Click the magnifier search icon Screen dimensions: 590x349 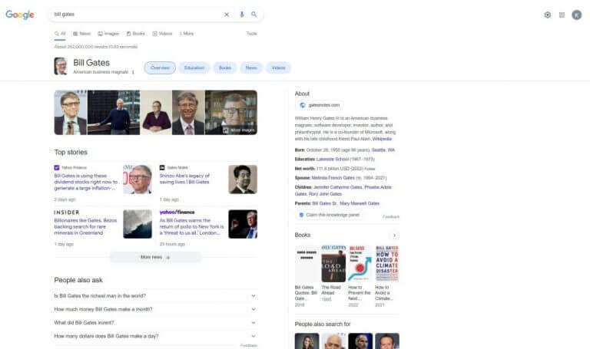click(254, 15)
